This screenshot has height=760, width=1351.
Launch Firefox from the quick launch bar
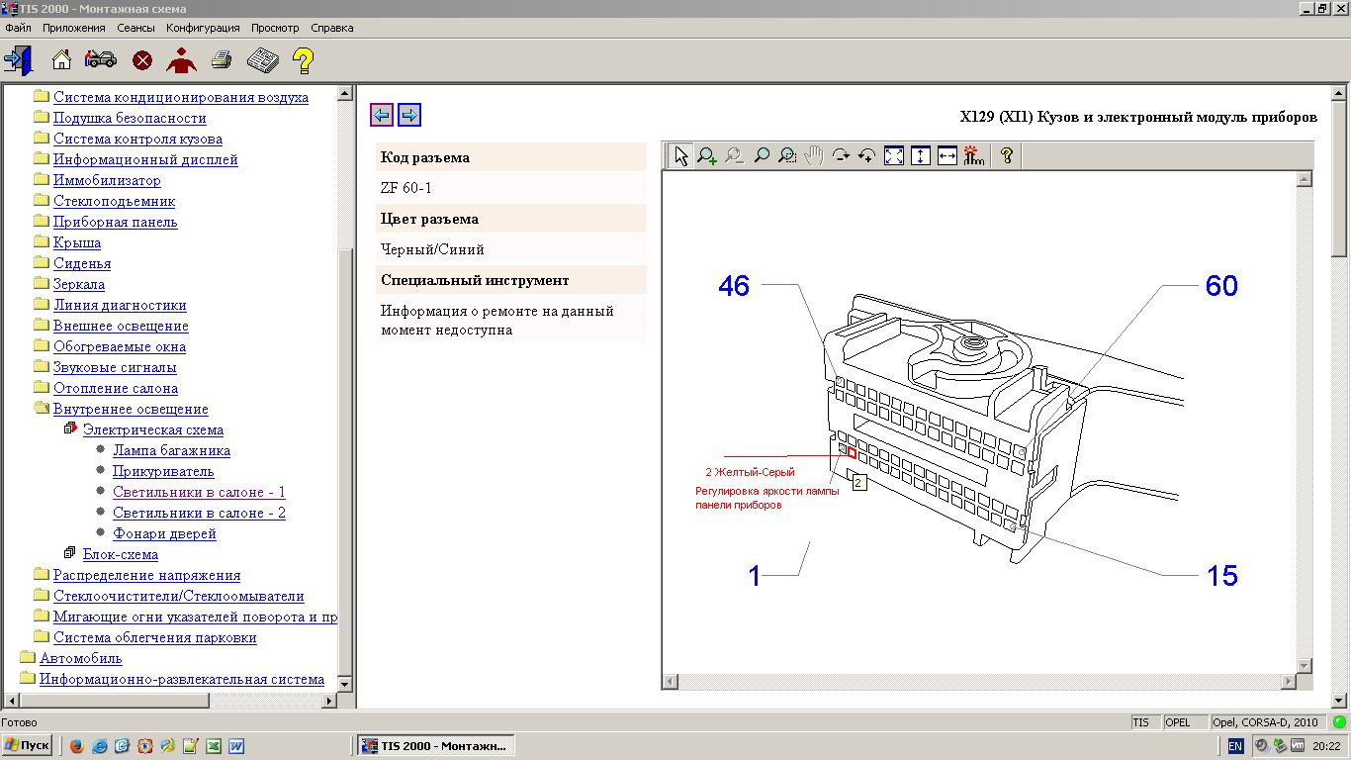[77, 746]
